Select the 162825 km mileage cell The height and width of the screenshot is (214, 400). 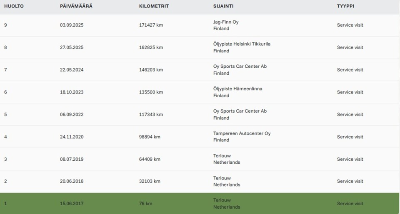[x=151, y=47]
